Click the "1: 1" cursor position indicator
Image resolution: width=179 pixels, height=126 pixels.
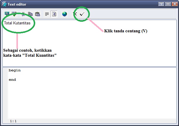point(13,121)
